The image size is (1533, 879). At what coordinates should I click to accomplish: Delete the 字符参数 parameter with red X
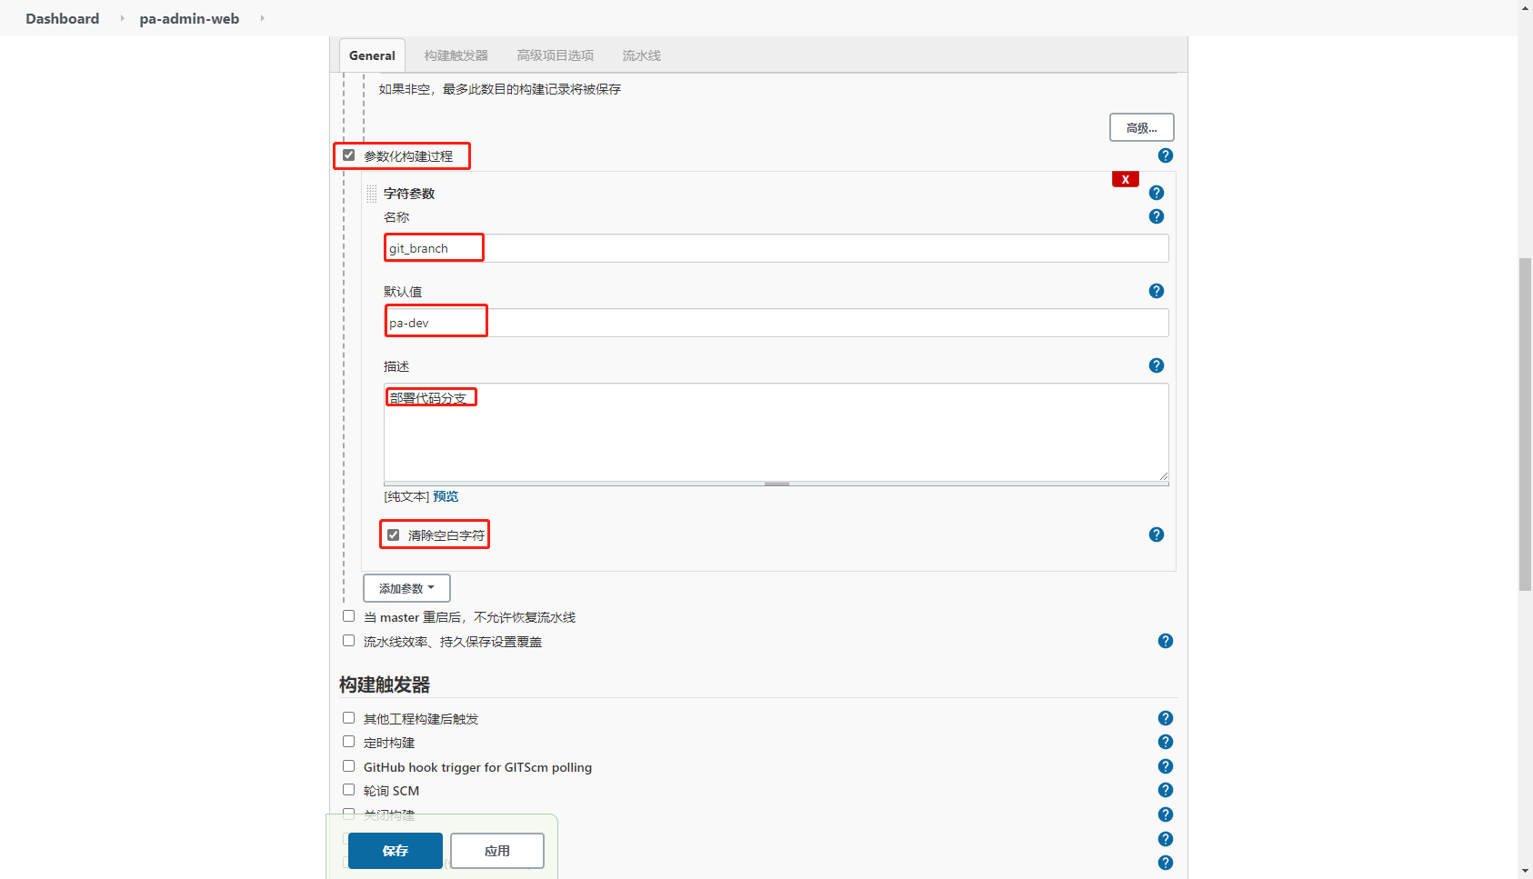(x=1125, y=179)
